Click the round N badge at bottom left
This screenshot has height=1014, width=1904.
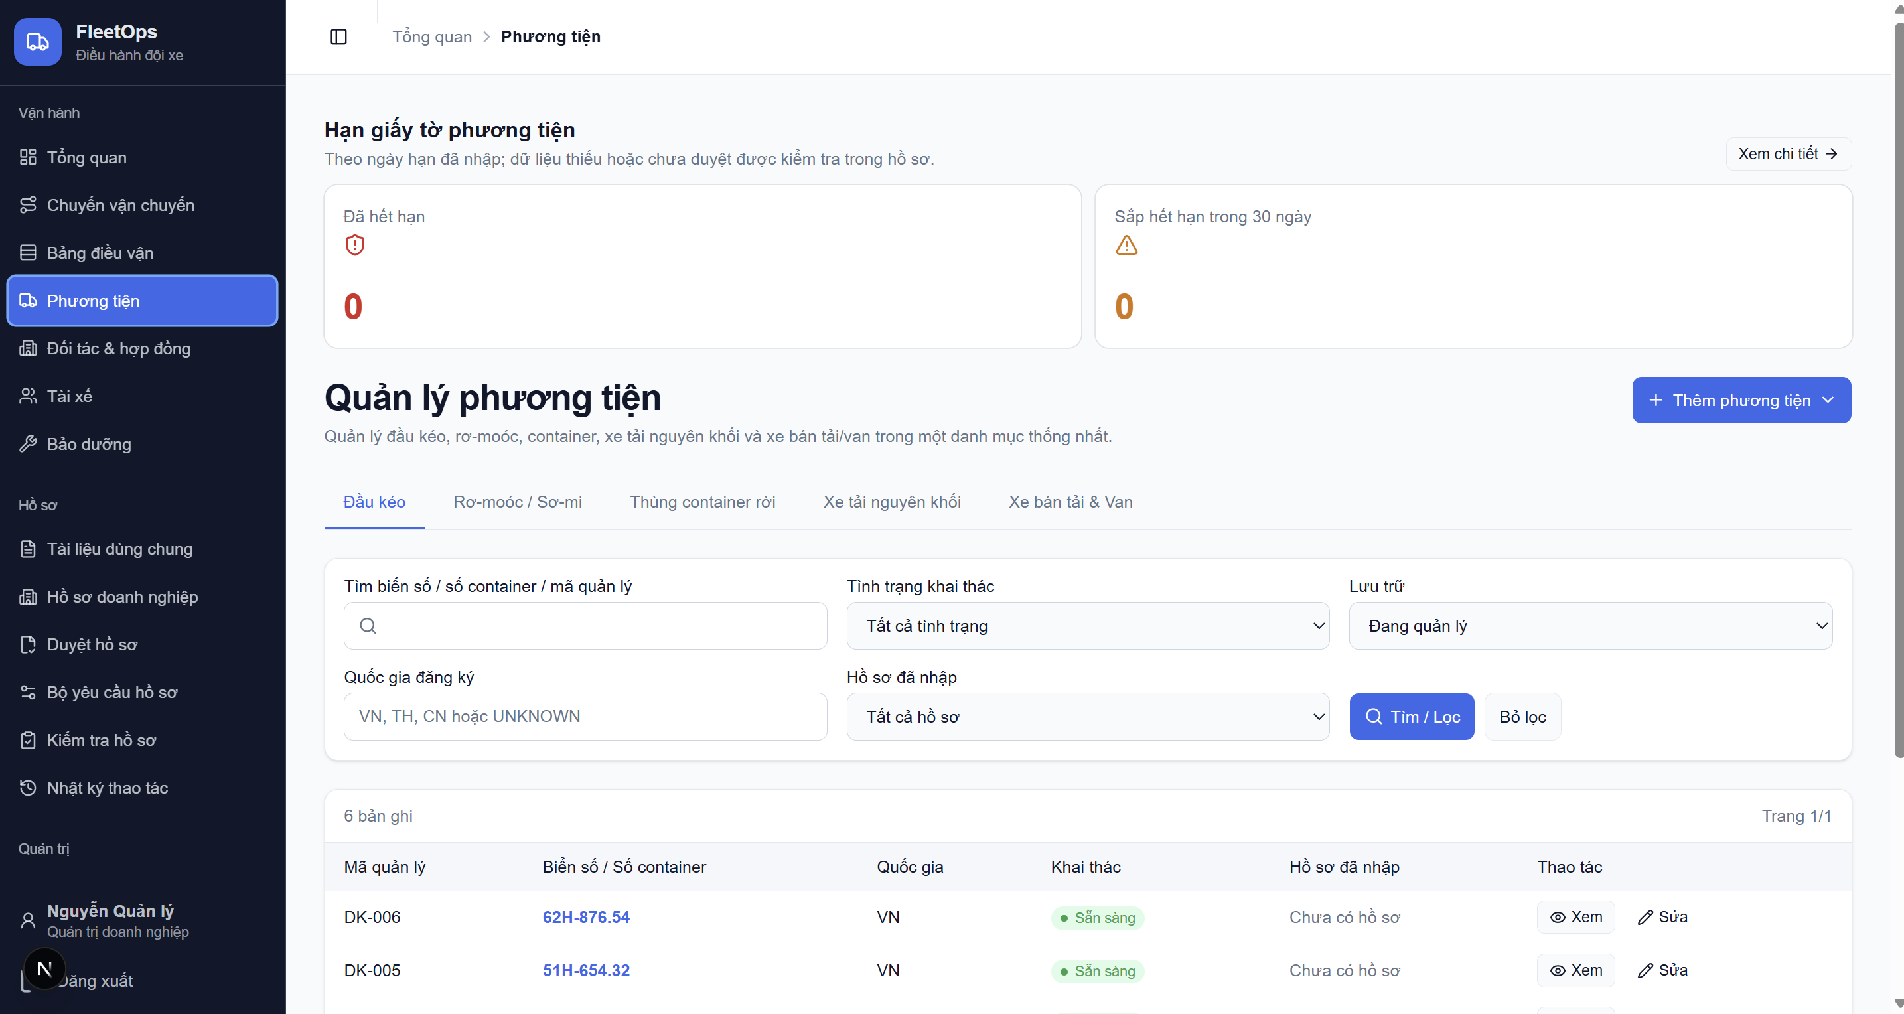[44, 968]
